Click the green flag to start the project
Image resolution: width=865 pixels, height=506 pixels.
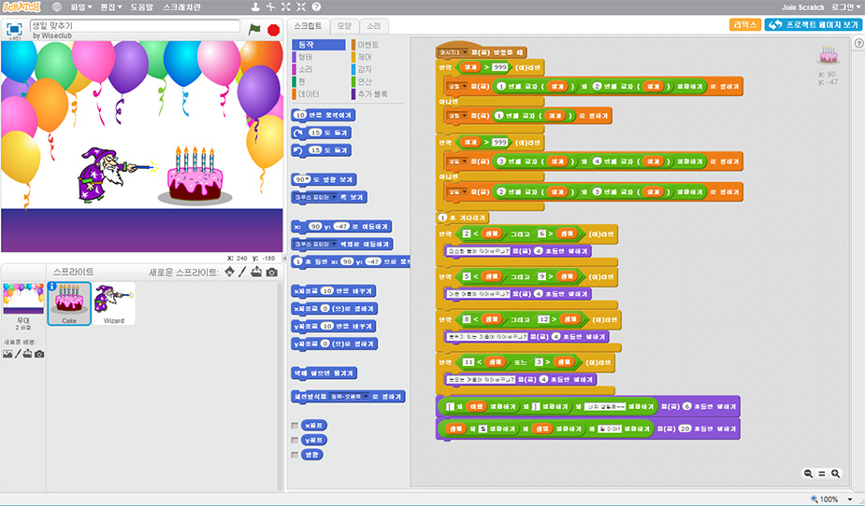click(255, 29)
